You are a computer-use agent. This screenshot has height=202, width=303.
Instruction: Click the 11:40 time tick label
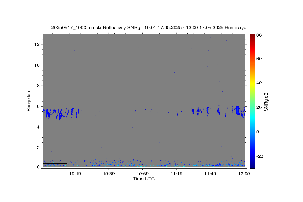tap(210, 174)
